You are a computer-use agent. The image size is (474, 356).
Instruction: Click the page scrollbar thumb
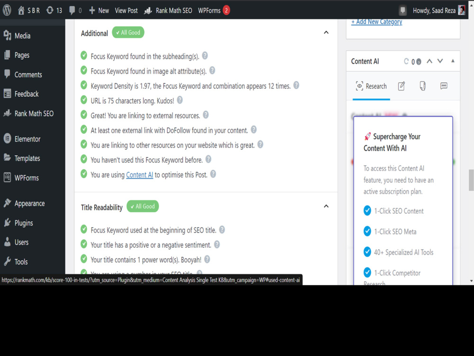(x=471, y=180)
